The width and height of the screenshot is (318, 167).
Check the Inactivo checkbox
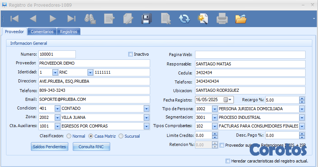click(x=131, y=54)
